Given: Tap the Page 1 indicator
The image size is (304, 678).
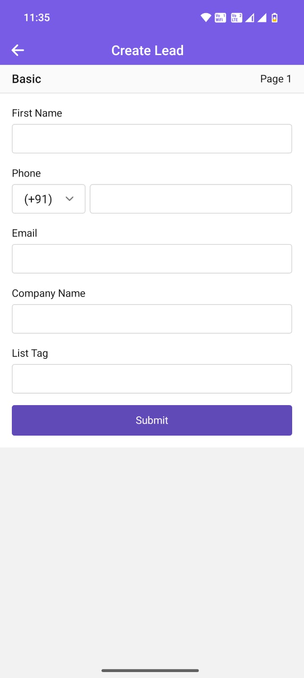Looking at the screenshot, I should click(x=276, y=79).
